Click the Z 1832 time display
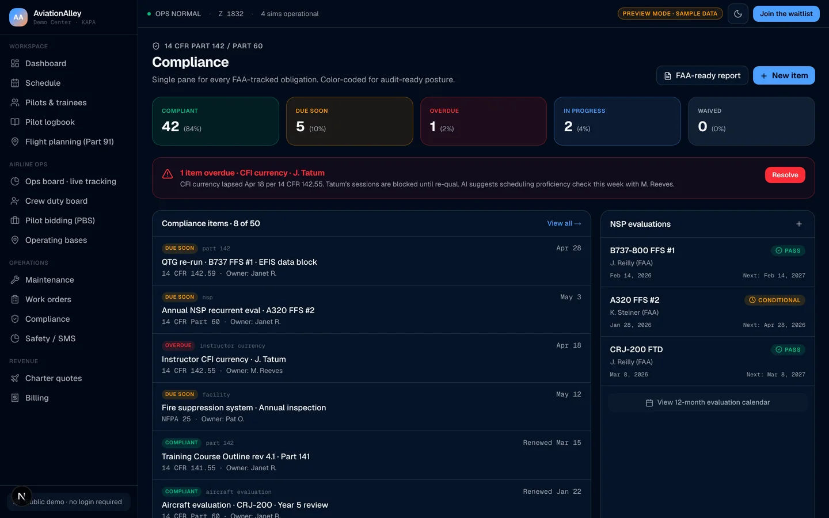 point(231,14)
